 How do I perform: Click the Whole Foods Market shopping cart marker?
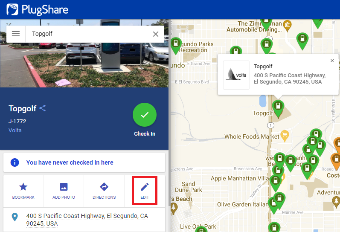285,135
